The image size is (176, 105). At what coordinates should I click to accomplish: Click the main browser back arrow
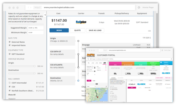click(x=28, y=7)
